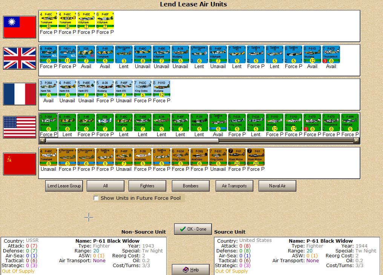
Task: Pick the US Spitfire IX unit
Action: [218, 122]
